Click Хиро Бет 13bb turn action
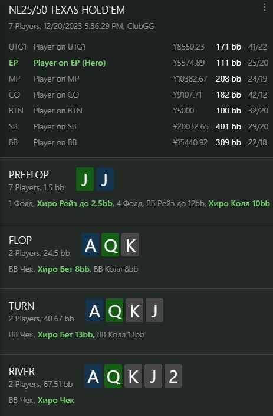Viewport: 273px width, 416px height. pyautogui.click(x=66, y=335)
